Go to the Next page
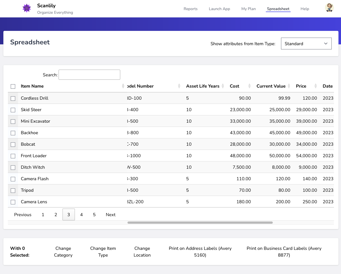The image size is (341, 274). point(111,215)
